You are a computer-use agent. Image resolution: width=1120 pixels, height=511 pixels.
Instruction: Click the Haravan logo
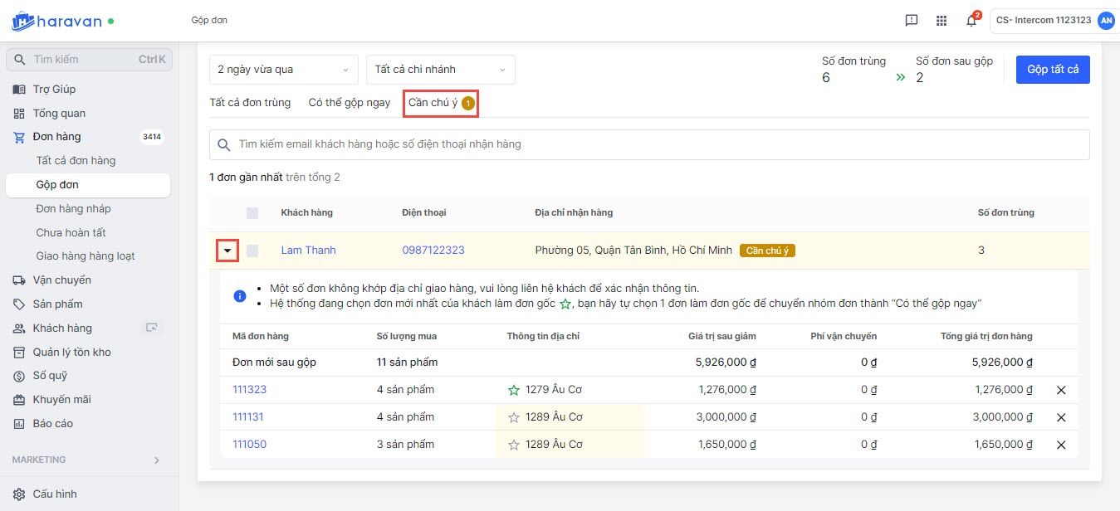tap(56, 20)
